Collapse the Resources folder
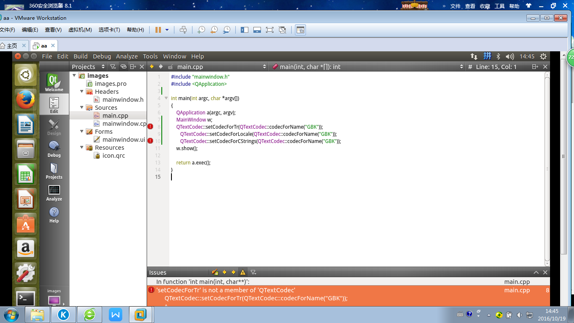574x323 pixels. tap(82, 147)
